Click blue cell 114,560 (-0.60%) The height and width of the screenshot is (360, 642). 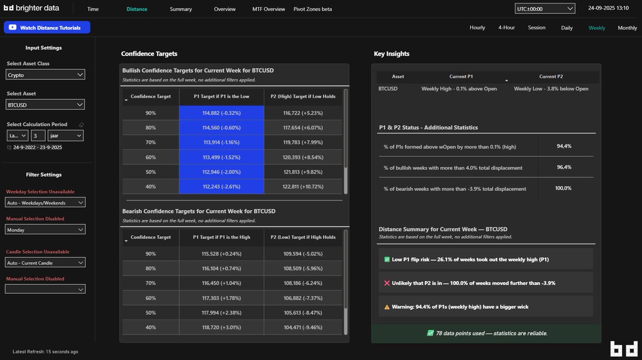(221, 128)
